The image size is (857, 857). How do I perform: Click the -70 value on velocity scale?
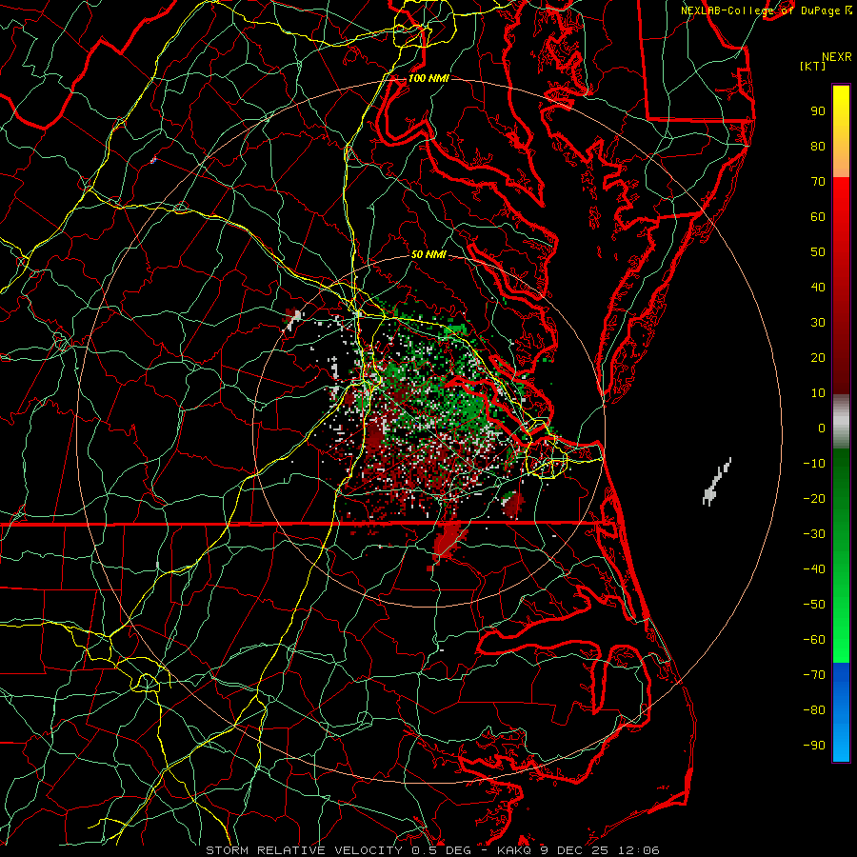pyautogui.click(x=814, y=675)
